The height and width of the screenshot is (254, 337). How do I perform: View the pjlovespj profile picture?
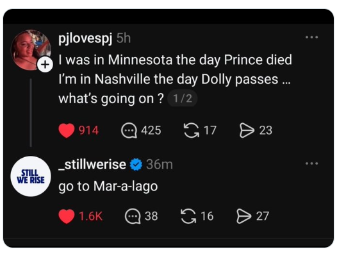31,50
